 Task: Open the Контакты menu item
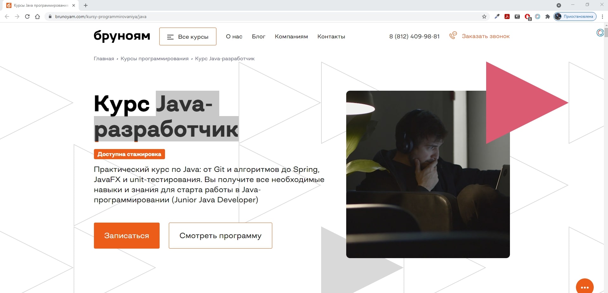tap(331, 36)
